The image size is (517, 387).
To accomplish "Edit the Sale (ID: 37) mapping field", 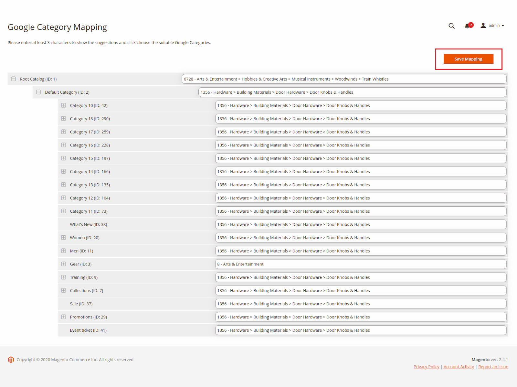I will (361, 304).
